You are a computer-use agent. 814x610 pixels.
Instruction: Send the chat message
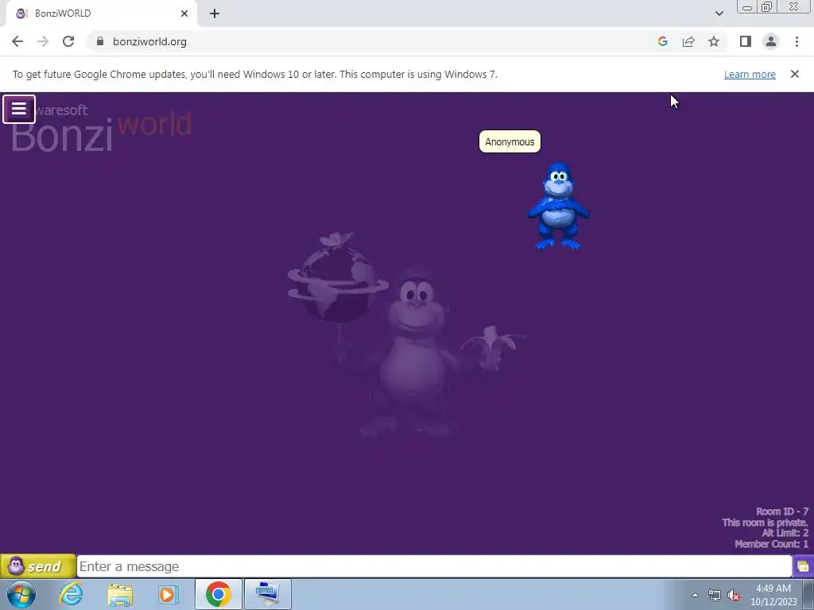coord(38,566)
